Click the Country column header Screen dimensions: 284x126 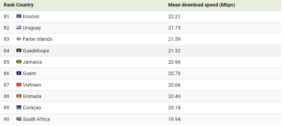(x=25, y=5)
